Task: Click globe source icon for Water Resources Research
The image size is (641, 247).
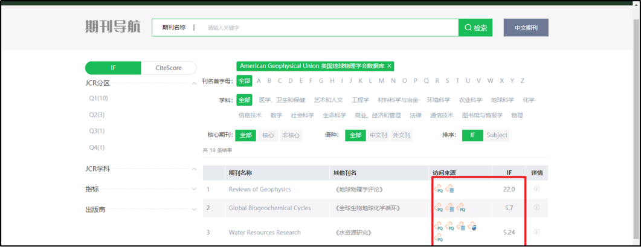Action: click(x=472, y=226)
